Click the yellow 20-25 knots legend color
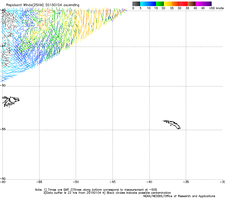Screen dimensions: 225x198 [168, 4]
